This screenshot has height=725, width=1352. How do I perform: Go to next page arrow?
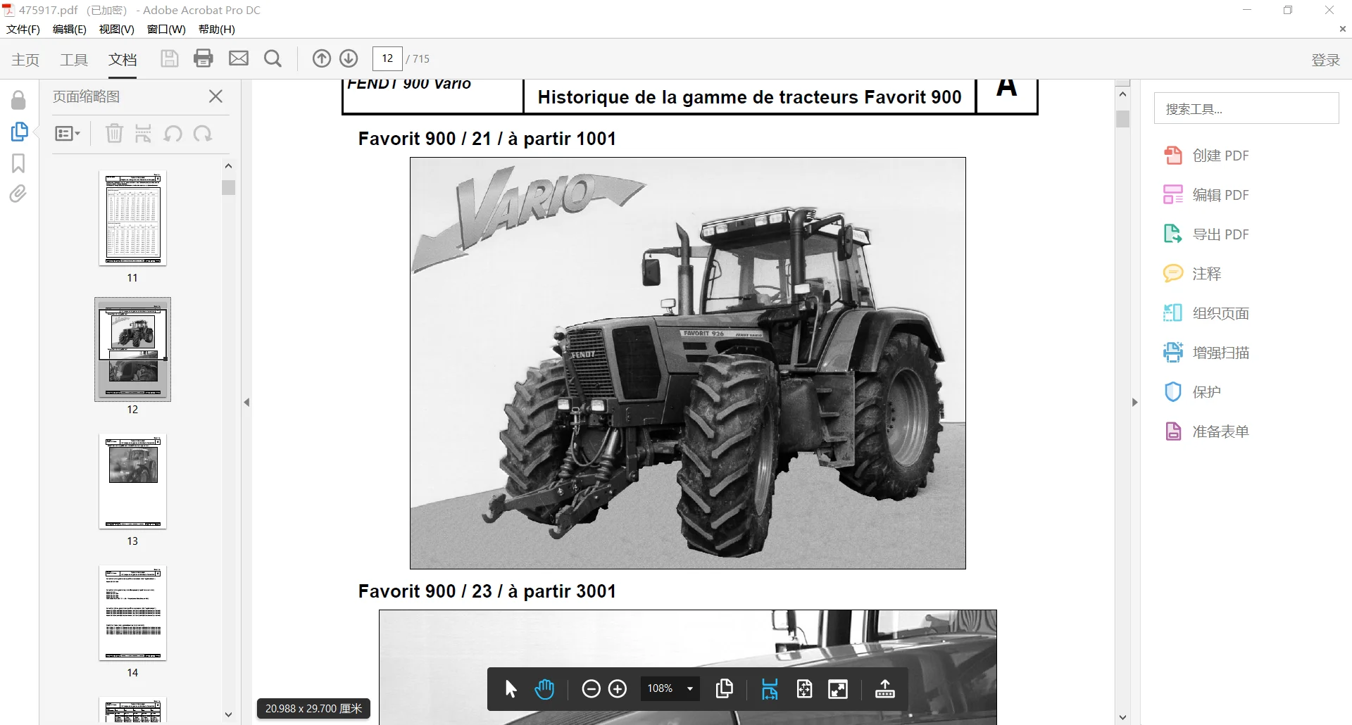[x=349, y=58]
